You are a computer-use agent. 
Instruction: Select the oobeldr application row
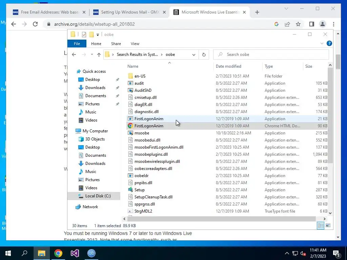click(x=227, y=176)
